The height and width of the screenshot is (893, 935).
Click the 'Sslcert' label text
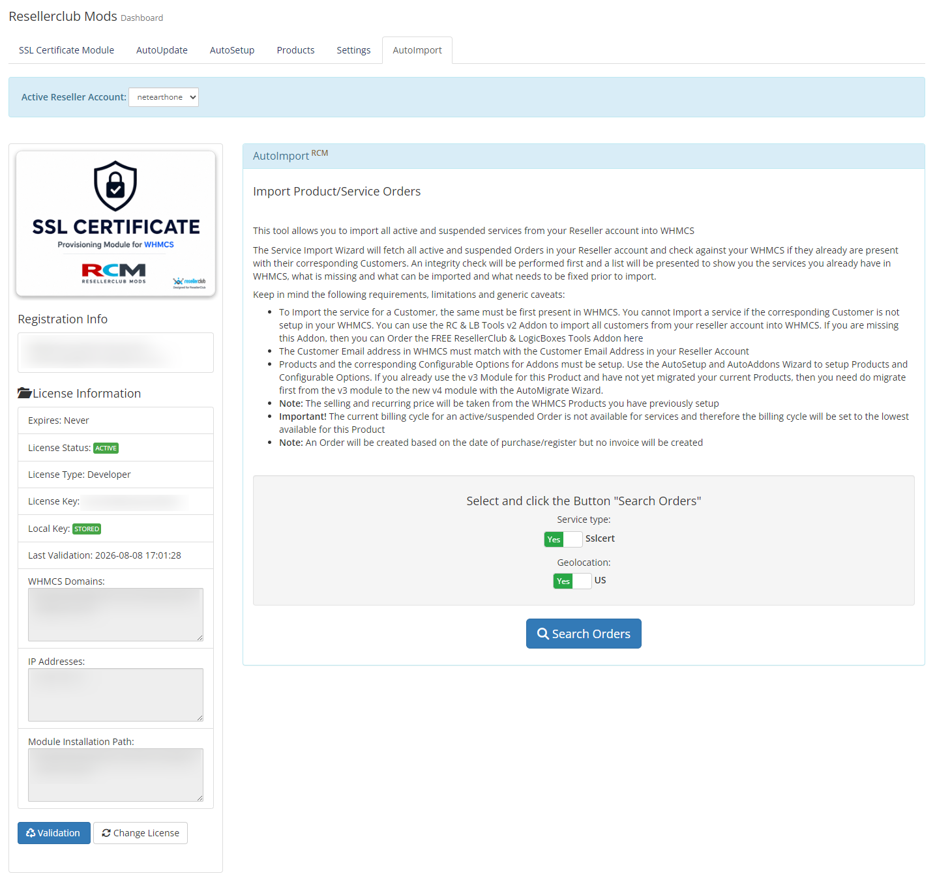pos(600,538)
